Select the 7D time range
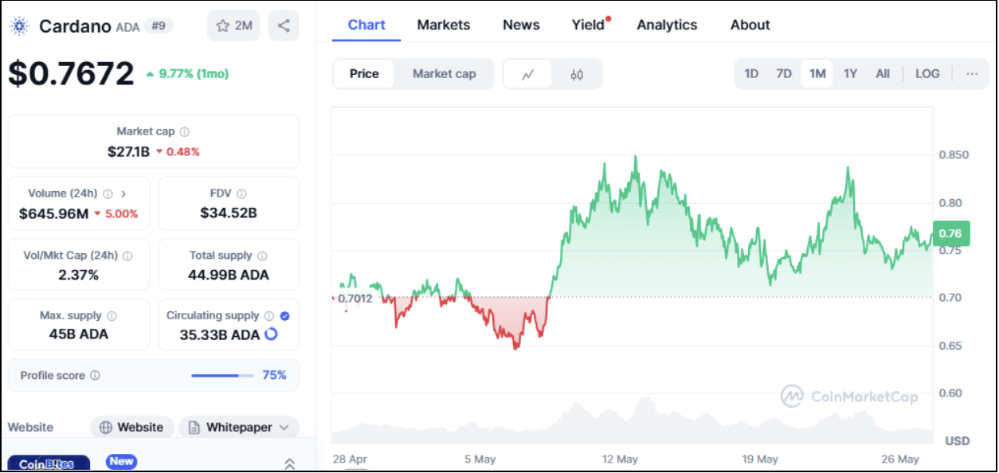The width and height of the screenshot is (999, 473). (784, 74)
